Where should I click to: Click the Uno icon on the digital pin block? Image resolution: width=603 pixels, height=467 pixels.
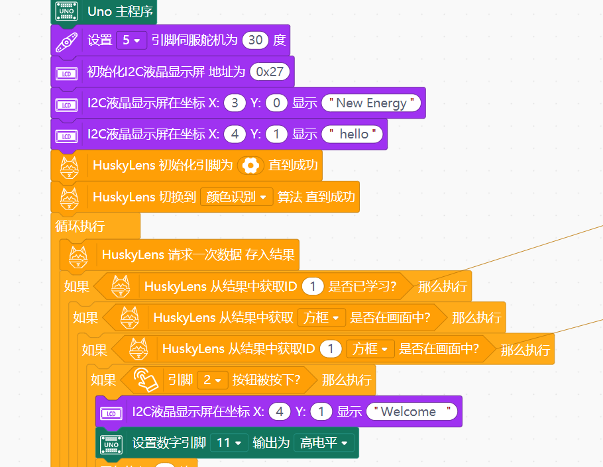[x=111, y=443]
